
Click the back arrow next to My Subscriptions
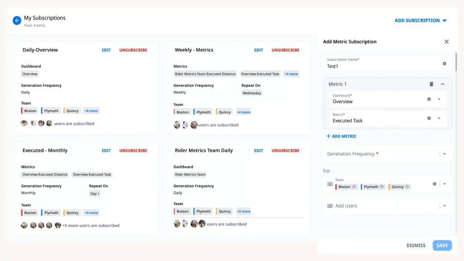[x=17, y=20]
